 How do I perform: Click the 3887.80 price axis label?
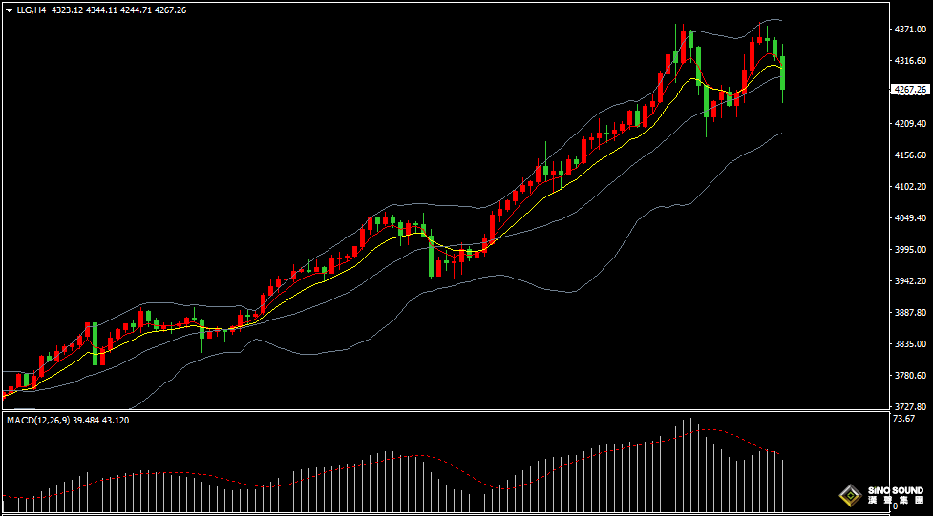(x=909, y=313)
